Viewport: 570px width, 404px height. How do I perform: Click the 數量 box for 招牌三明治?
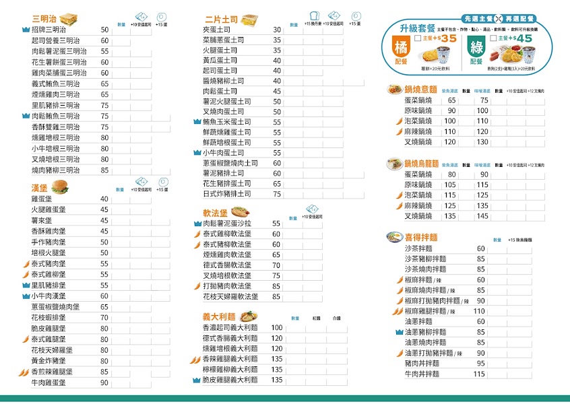coord(121,30)
